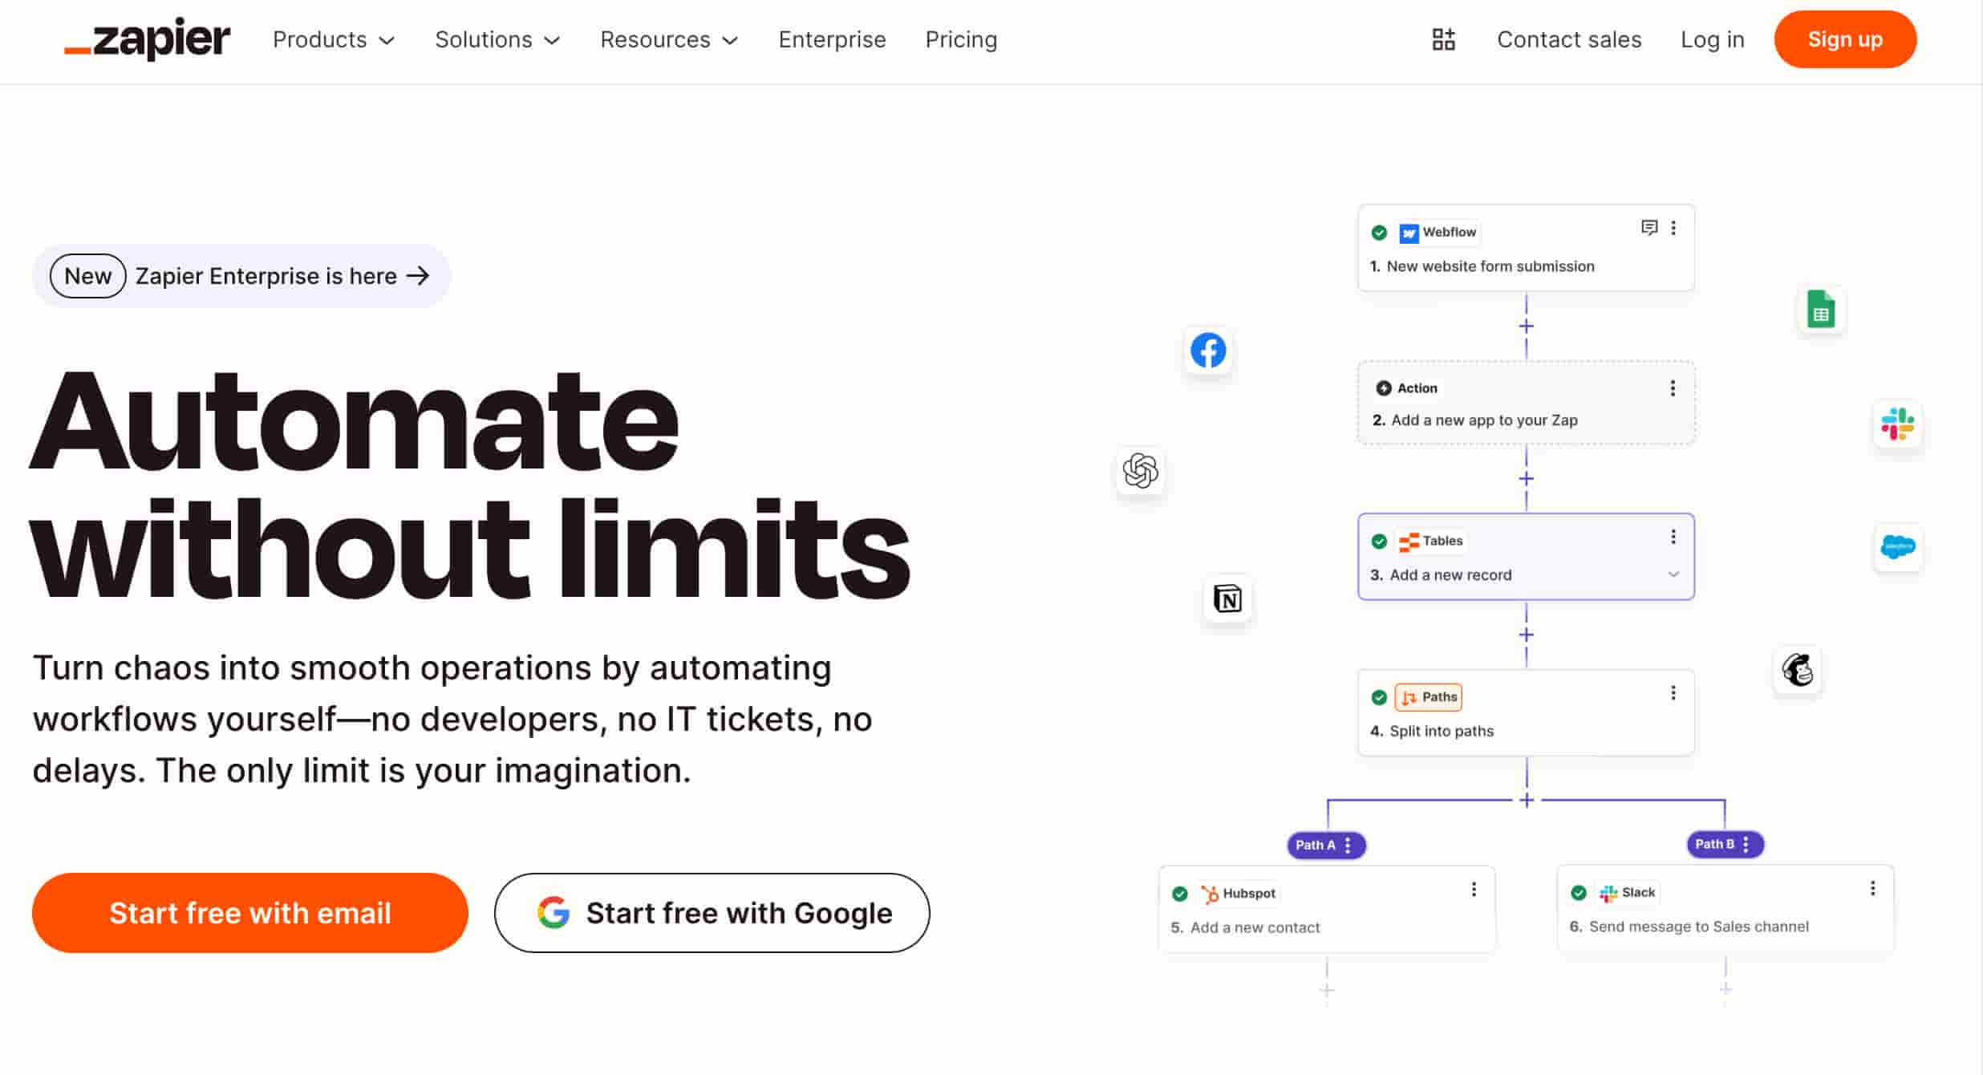Open the comment icon on the Webflow card
This screenshot has width=1983, height=1075.
point(1648,229)
